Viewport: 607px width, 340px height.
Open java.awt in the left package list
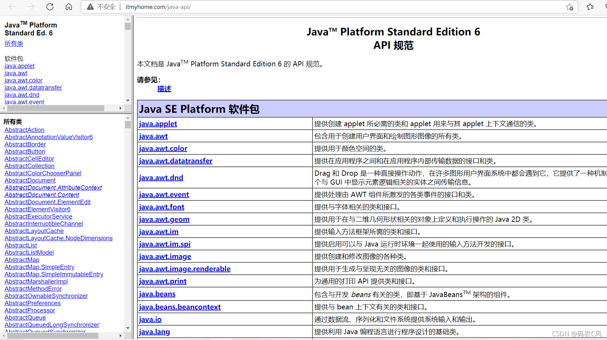16,73
